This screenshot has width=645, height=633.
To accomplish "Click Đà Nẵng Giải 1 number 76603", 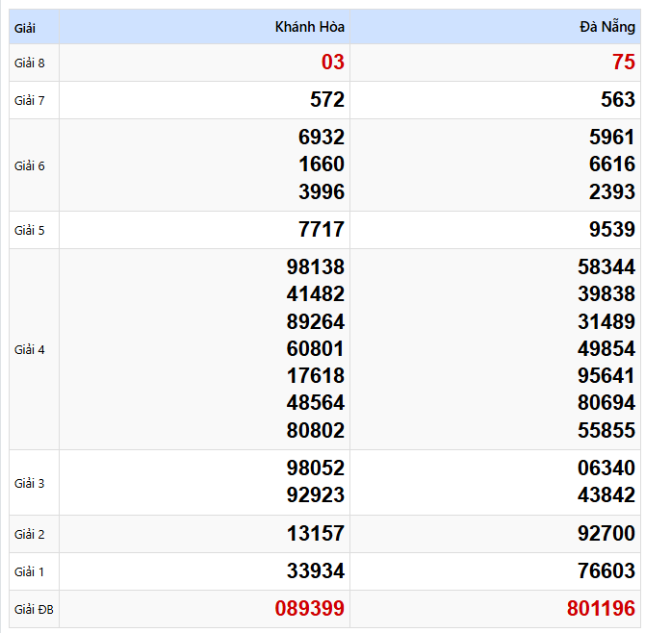I will [606, 570].
